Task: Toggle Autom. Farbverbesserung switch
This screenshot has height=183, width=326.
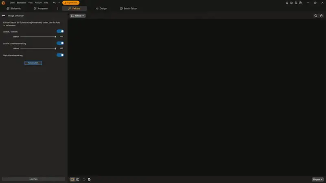Action: 60,43
